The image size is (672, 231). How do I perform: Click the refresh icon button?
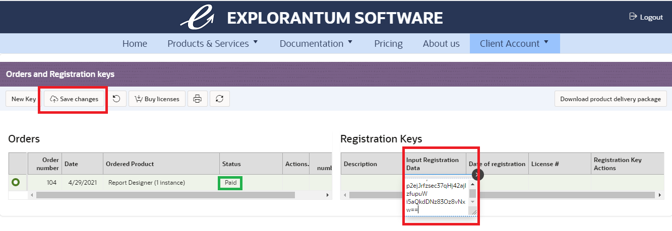point(219,99)
